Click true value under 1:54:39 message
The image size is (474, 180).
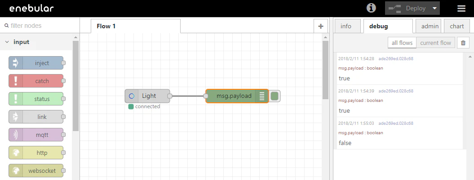click(344, 110)
